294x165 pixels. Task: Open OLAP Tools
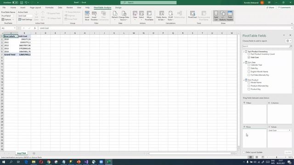click(170, 16)
